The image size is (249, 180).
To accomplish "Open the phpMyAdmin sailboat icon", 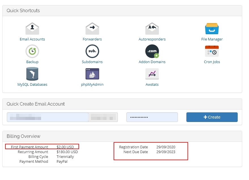I will [x=92, y=74].
